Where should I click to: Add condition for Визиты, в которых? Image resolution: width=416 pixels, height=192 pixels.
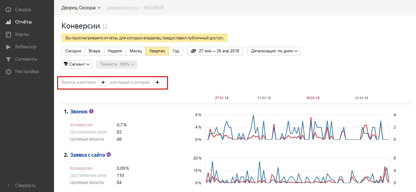[x=103, y=82]
